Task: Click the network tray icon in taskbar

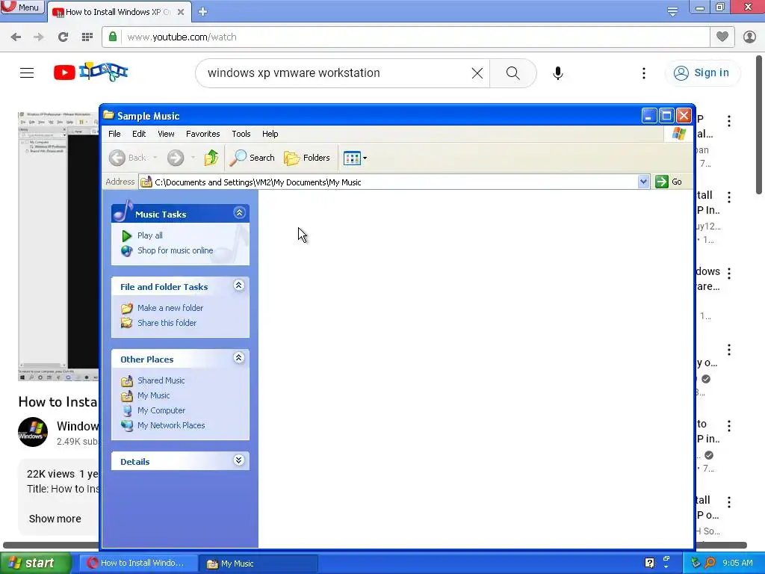Action: pos(696,563)
